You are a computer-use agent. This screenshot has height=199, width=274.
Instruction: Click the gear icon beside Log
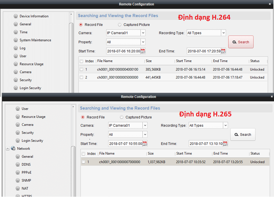pos(16,48)
